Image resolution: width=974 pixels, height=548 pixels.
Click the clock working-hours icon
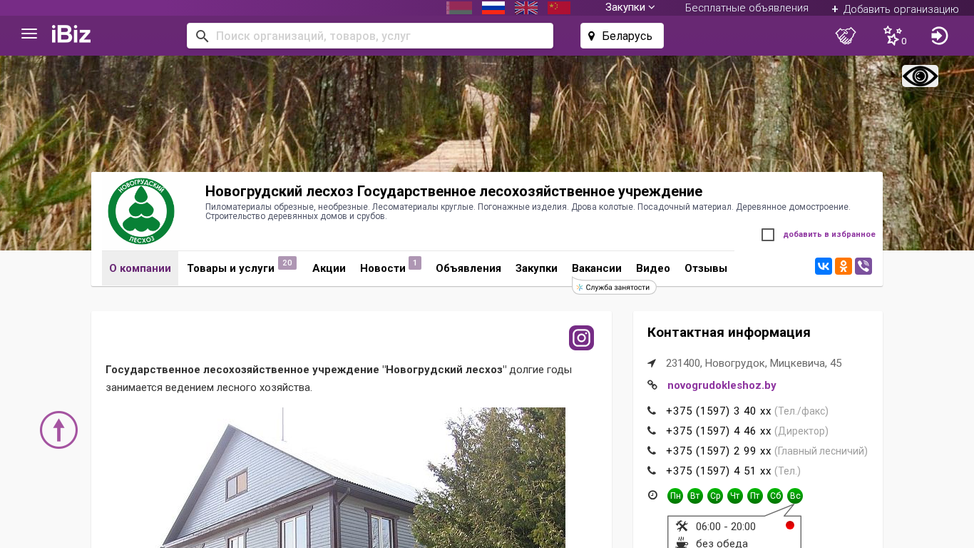(652, 495)
